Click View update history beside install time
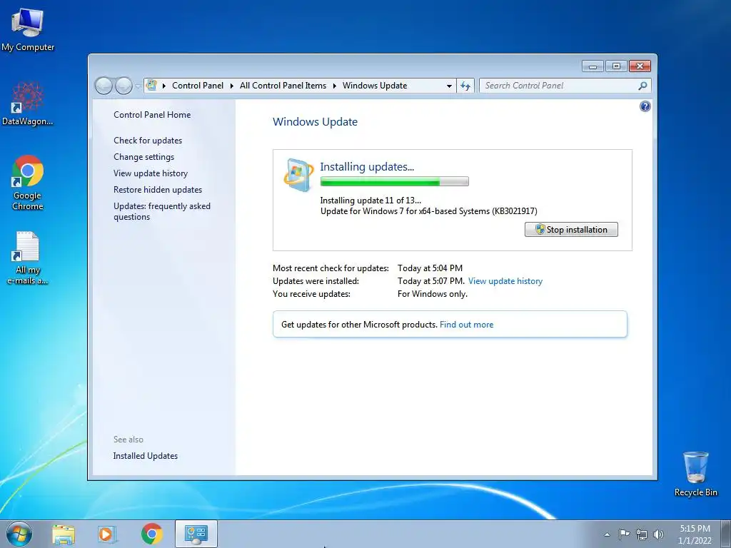Viewport: 731px width, 548px height. 505,281
